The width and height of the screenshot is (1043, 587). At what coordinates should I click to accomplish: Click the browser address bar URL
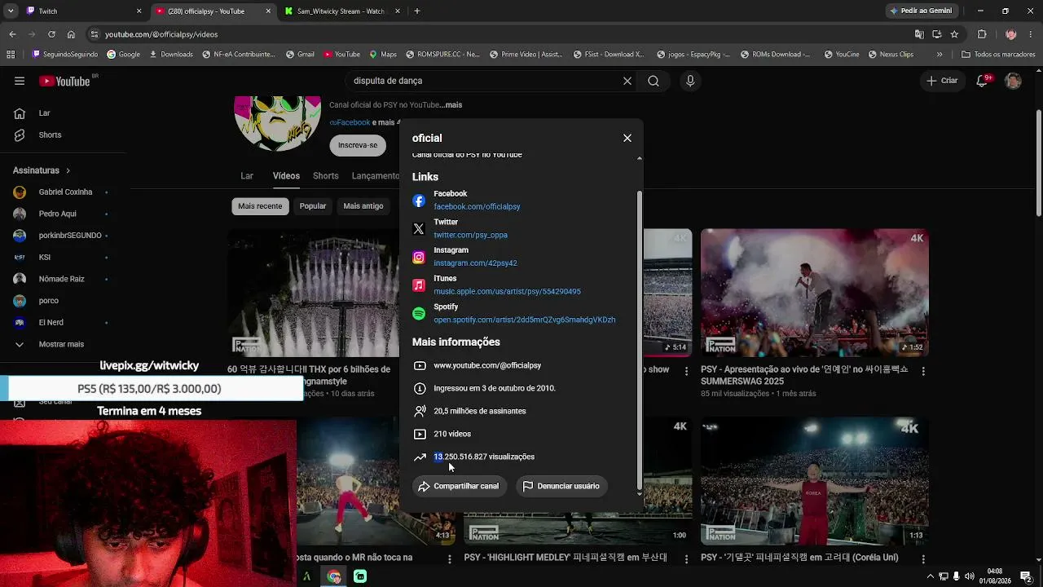click(161, 34)
